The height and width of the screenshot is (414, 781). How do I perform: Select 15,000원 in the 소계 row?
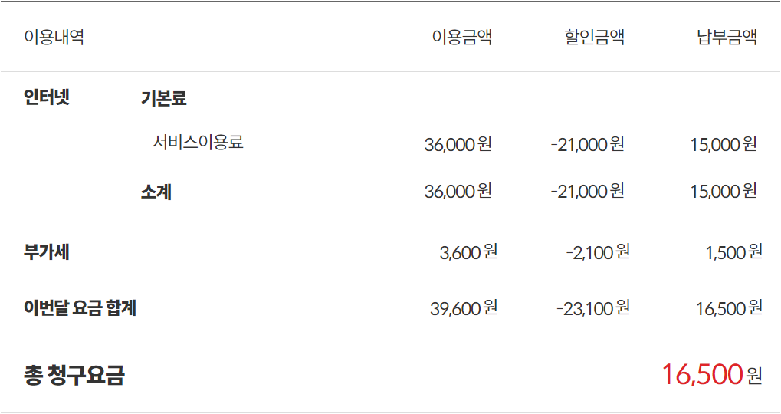click(x=723, y=192)
